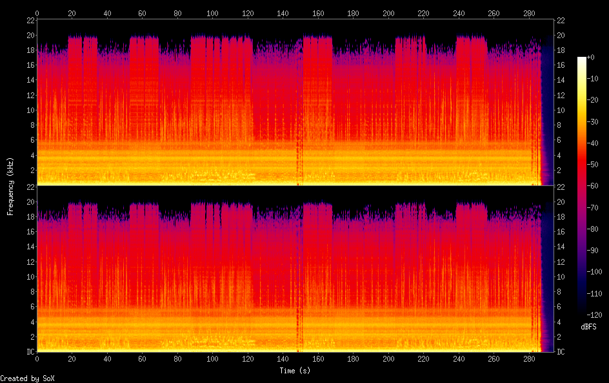Click the "10" kHz label right of lower channel
The width and height of the screenshot is (609, 383).
click(x=561, y=276)
